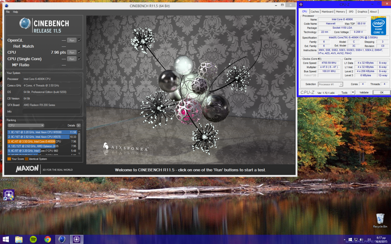Run the CPU benchmark

[72, 52]
